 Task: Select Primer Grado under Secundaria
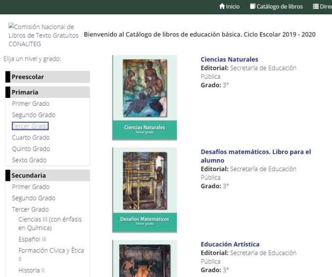[31, 187]
